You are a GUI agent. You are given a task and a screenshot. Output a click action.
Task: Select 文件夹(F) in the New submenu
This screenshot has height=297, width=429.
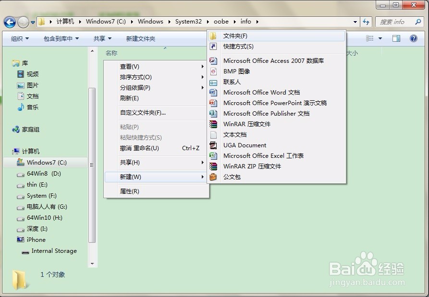276,36
